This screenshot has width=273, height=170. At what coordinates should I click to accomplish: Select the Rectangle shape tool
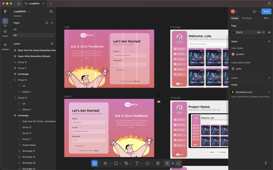click(x=115, y=163)
